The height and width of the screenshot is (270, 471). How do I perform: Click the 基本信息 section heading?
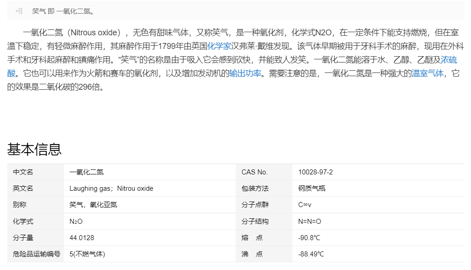[x=34, y=149]
